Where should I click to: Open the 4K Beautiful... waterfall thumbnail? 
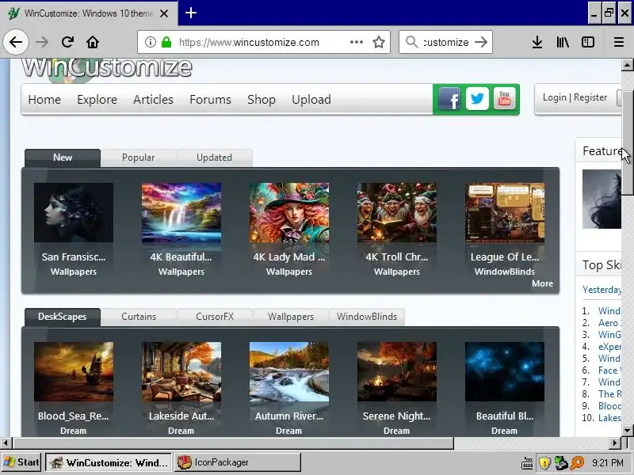[181, 212]
